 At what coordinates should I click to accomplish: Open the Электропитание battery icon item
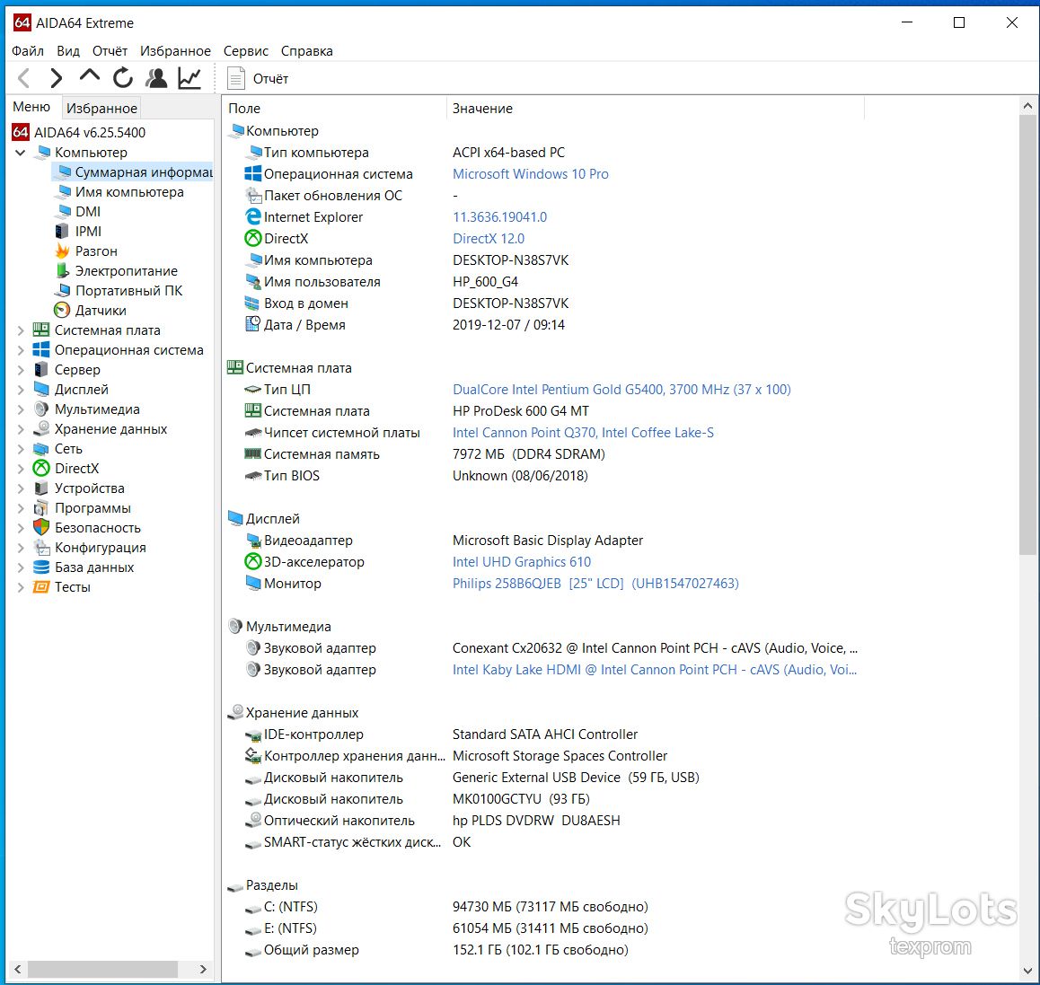tap(62, 270)
